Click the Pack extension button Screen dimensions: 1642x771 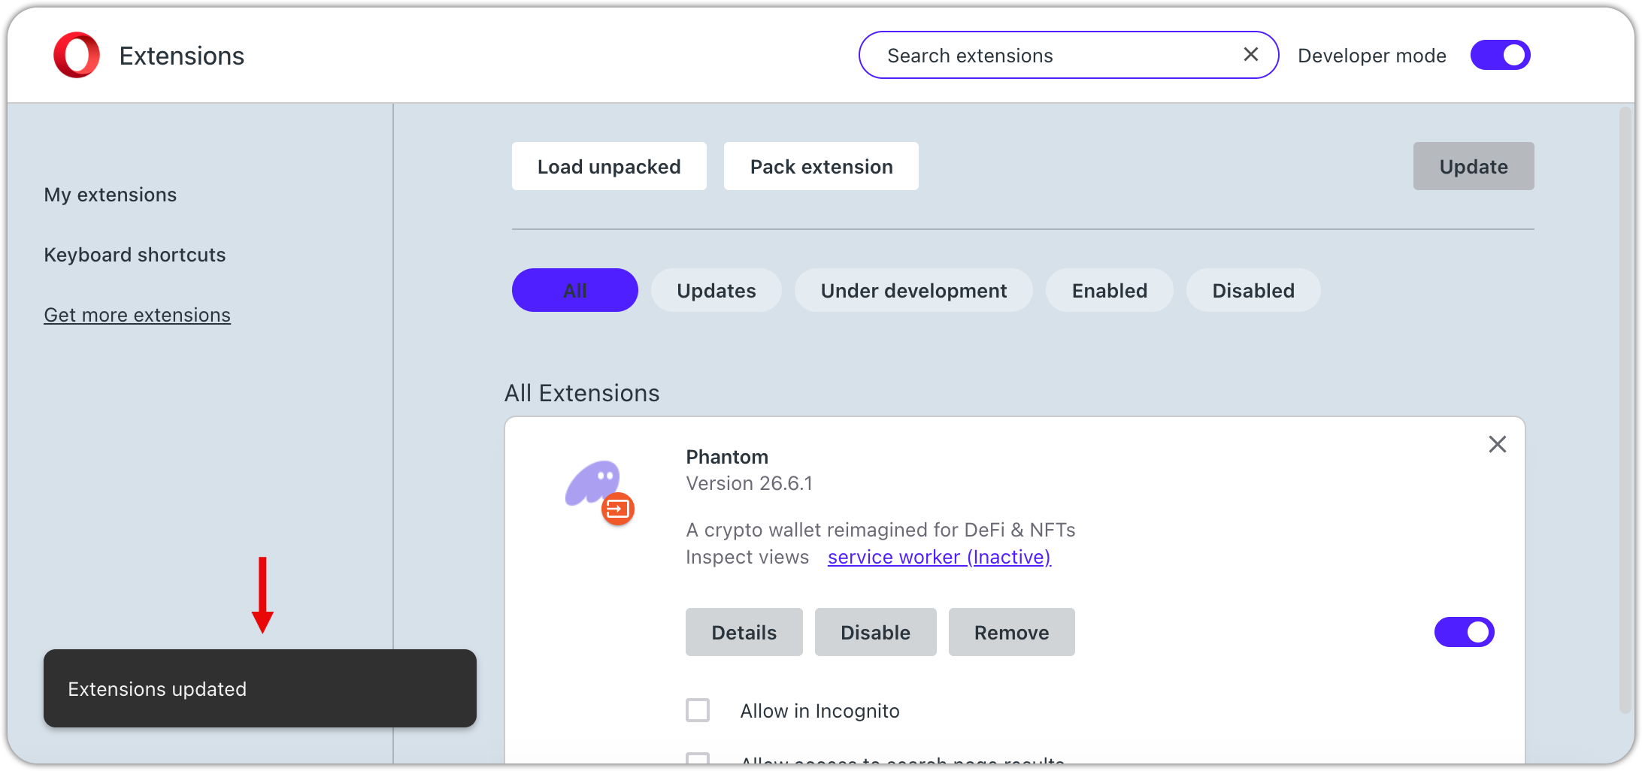pos(821,167)
